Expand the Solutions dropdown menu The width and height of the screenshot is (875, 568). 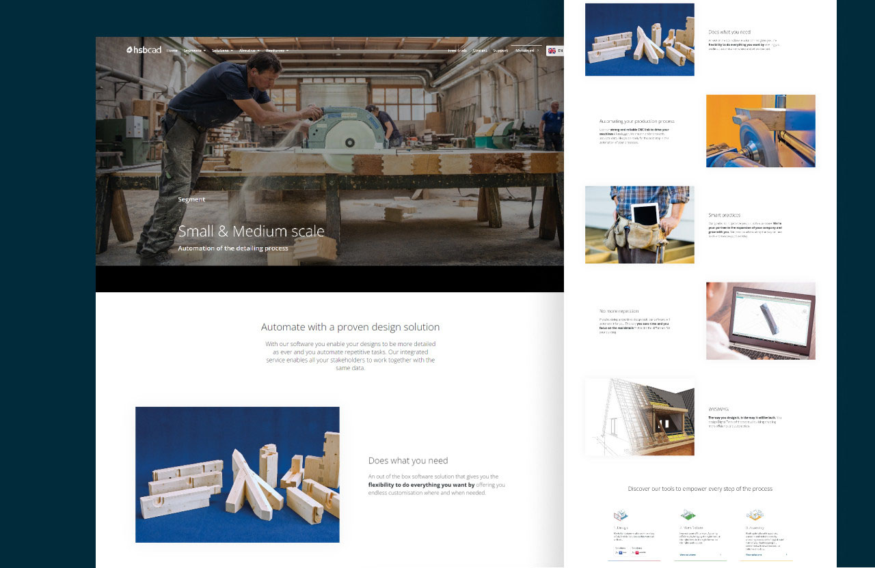pyautogui.click(x=221, y=51)
